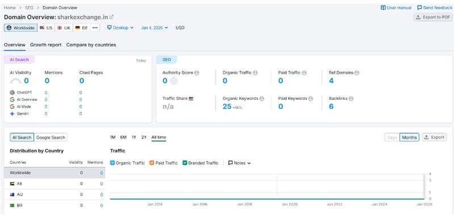Screen dimensions: 454x220
Task: Click the AU flag in country list
Action: click(x=12, y=194)
